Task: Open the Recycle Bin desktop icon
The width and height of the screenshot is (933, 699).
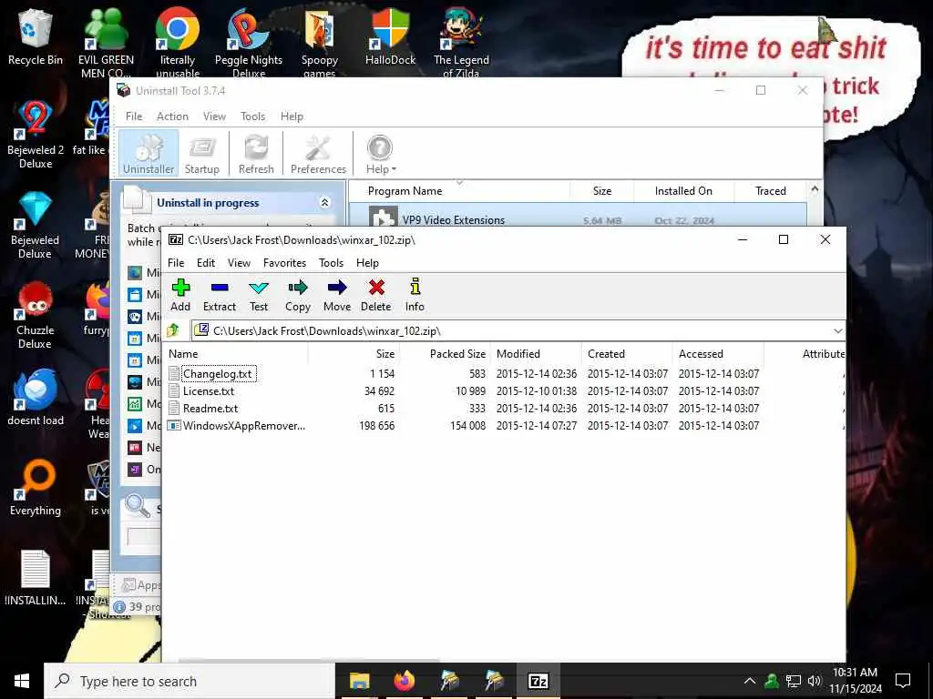Action: click(36, 36)
